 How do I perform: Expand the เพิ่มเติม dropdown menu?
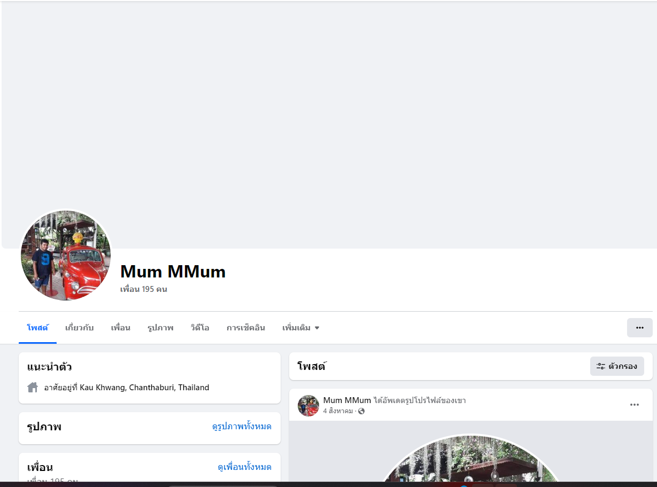tap(301, 328)
